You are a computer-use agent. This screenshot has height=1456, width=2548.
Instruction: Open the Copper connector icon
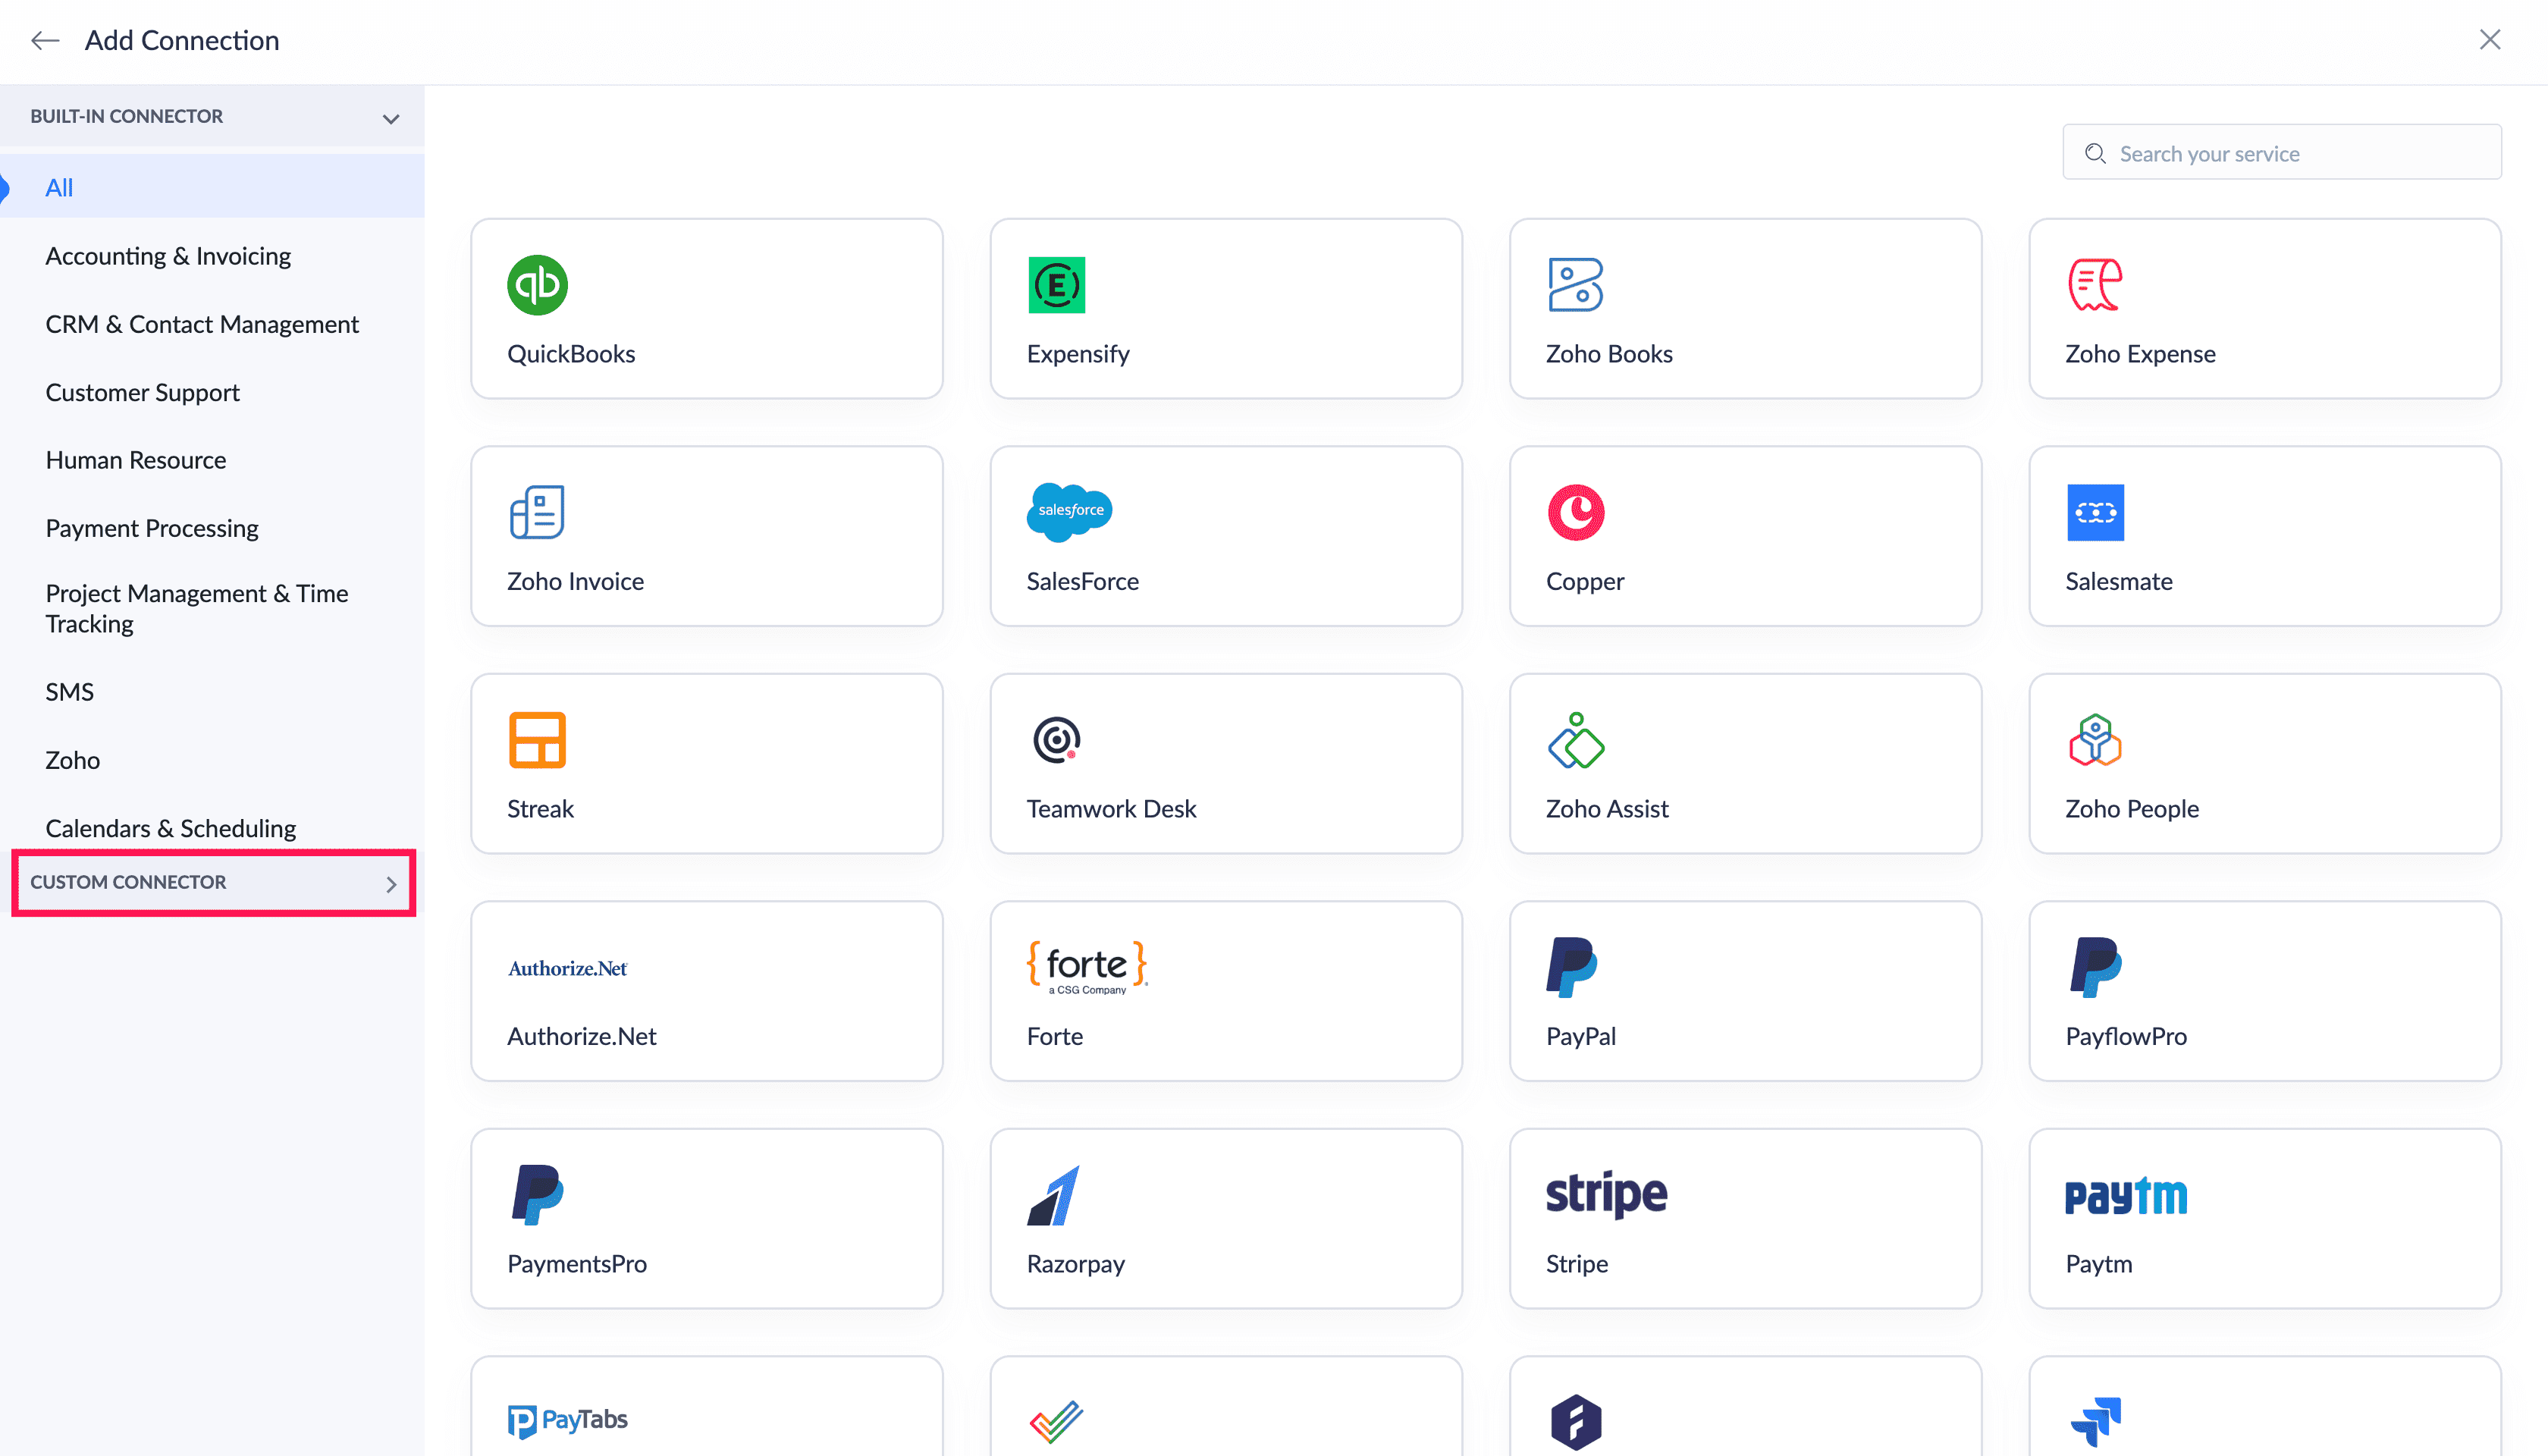click(x=1576, y=512)
